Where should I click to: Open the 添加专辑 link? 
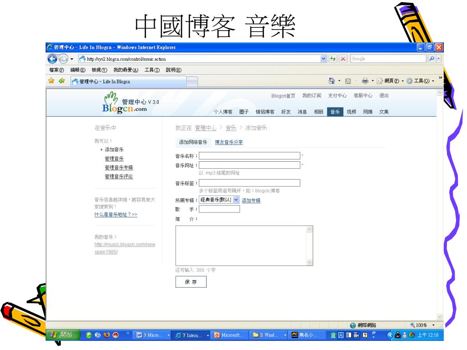click(251, 201)
